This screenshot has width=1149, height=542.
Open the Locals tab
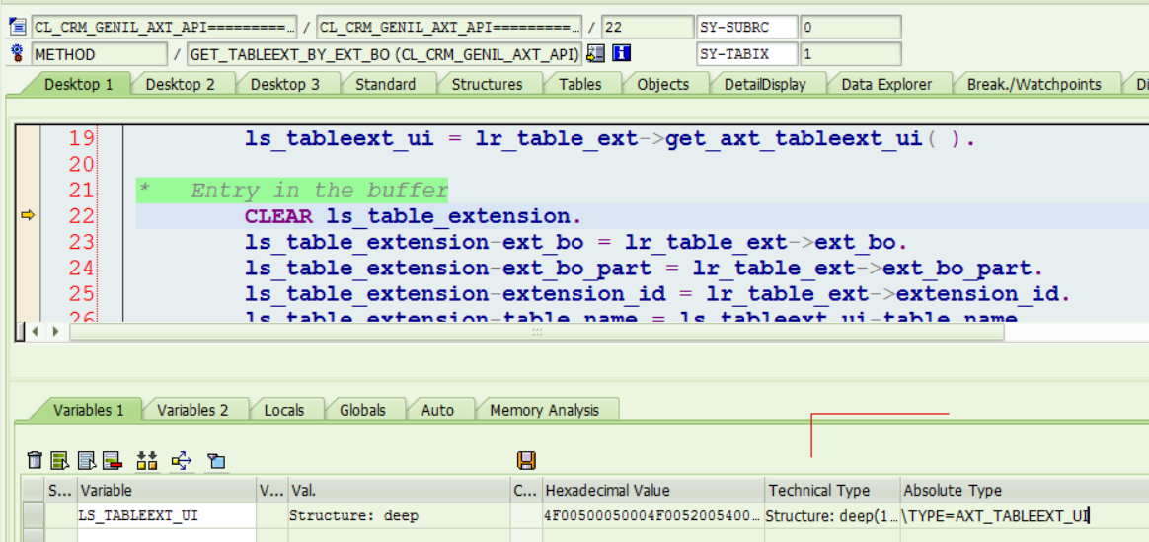pos(283,410)
